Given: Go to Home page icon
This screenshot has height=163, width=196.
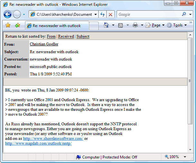Looking at the screenshot, I should [x=106, y=25].
